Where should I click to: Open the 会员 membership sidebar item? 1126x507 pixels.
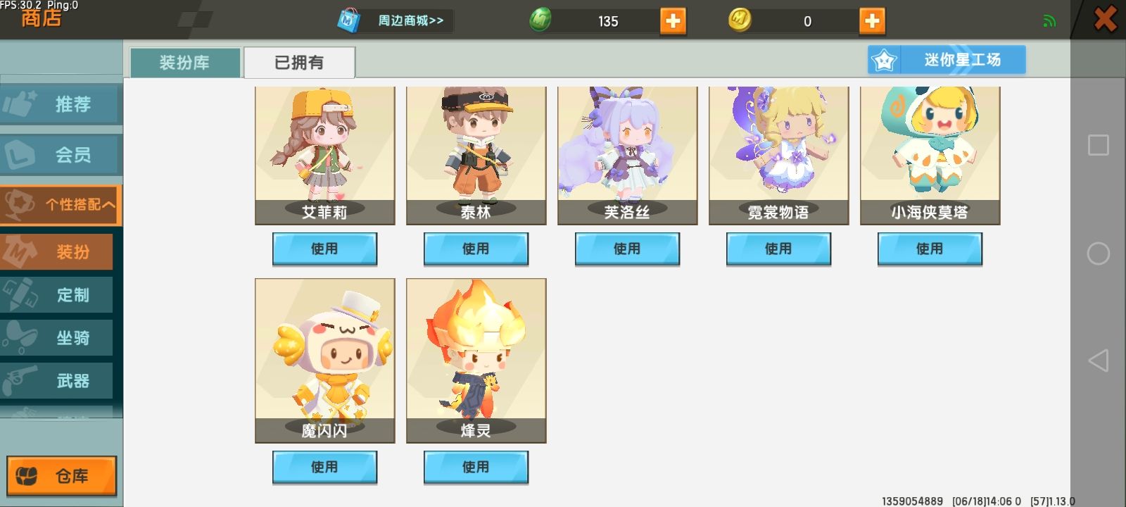(x=61, y=154)
